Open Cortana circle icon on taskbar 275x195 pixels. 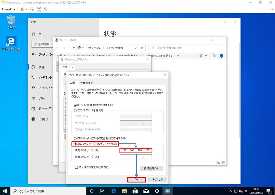pos(92,191)
